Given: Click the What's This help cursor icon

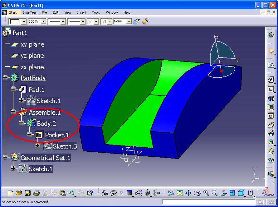Looking at the screenshot, I should (90, 193).
